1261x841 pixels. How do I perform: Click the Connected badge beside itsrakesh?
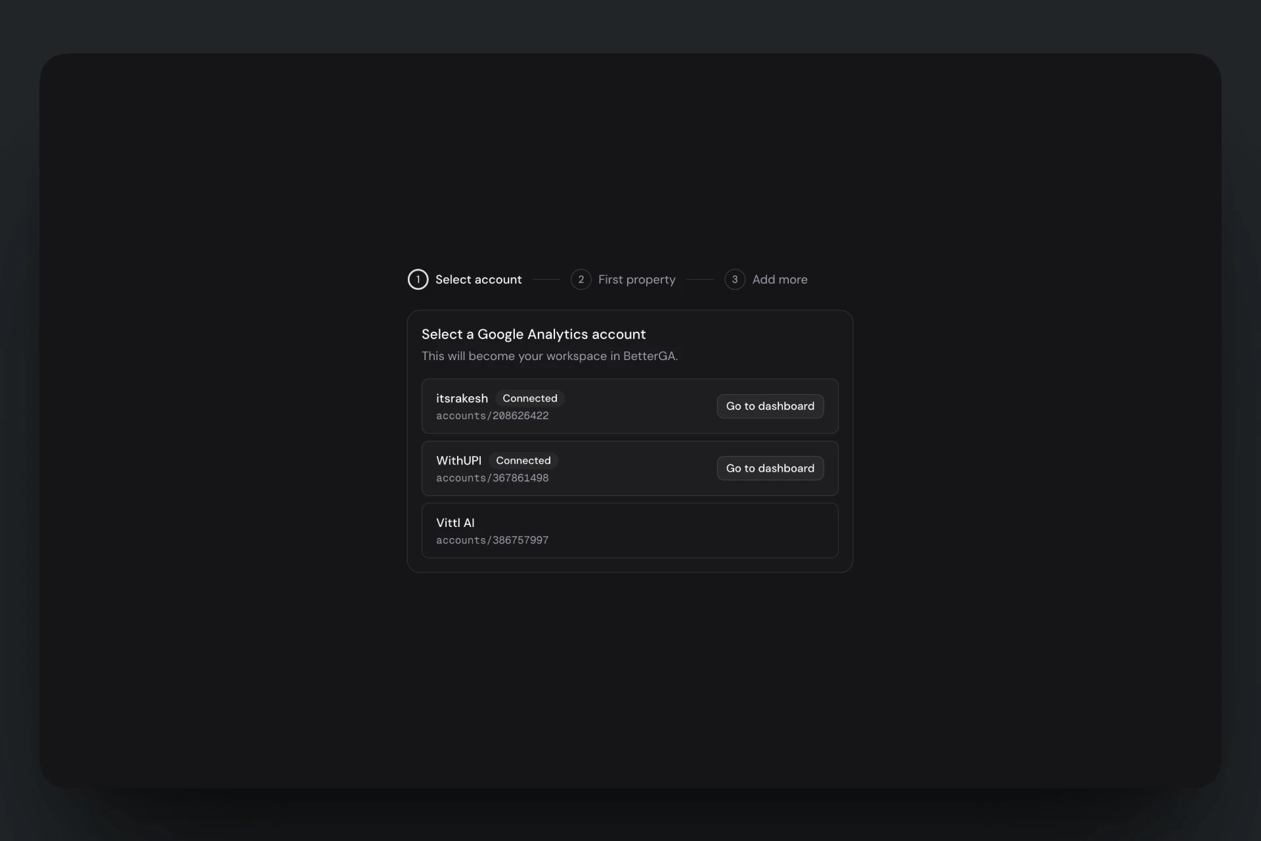[529, 398]
